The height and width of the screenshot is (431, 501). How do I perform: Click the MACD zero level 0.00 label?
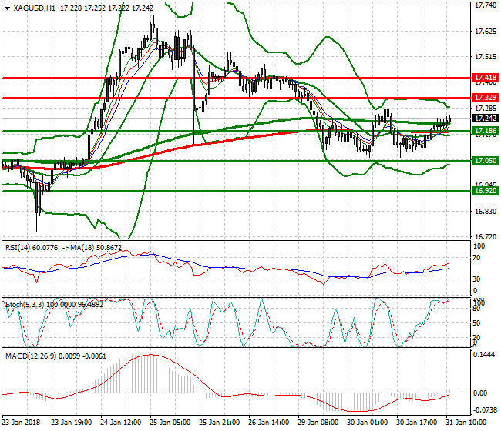click(480, 393)
